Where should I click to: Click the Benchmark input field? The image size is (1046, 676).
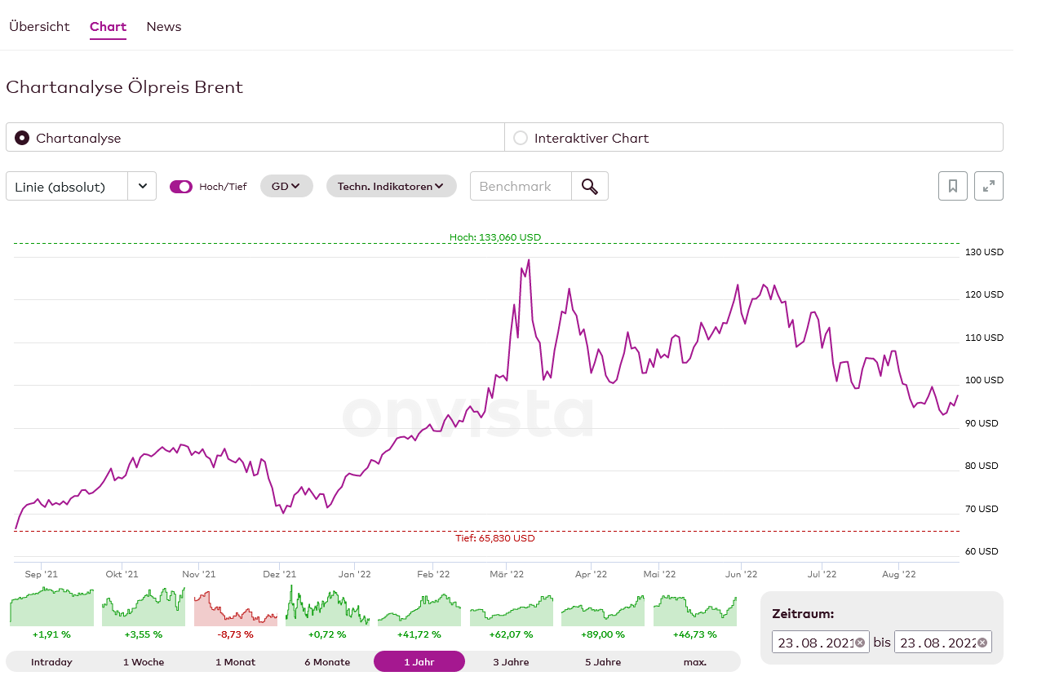pos(521,186)
